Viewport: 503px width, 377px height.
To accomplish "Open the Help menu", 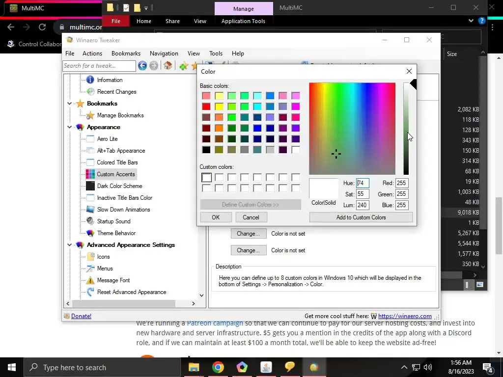I will pos(238,54).
